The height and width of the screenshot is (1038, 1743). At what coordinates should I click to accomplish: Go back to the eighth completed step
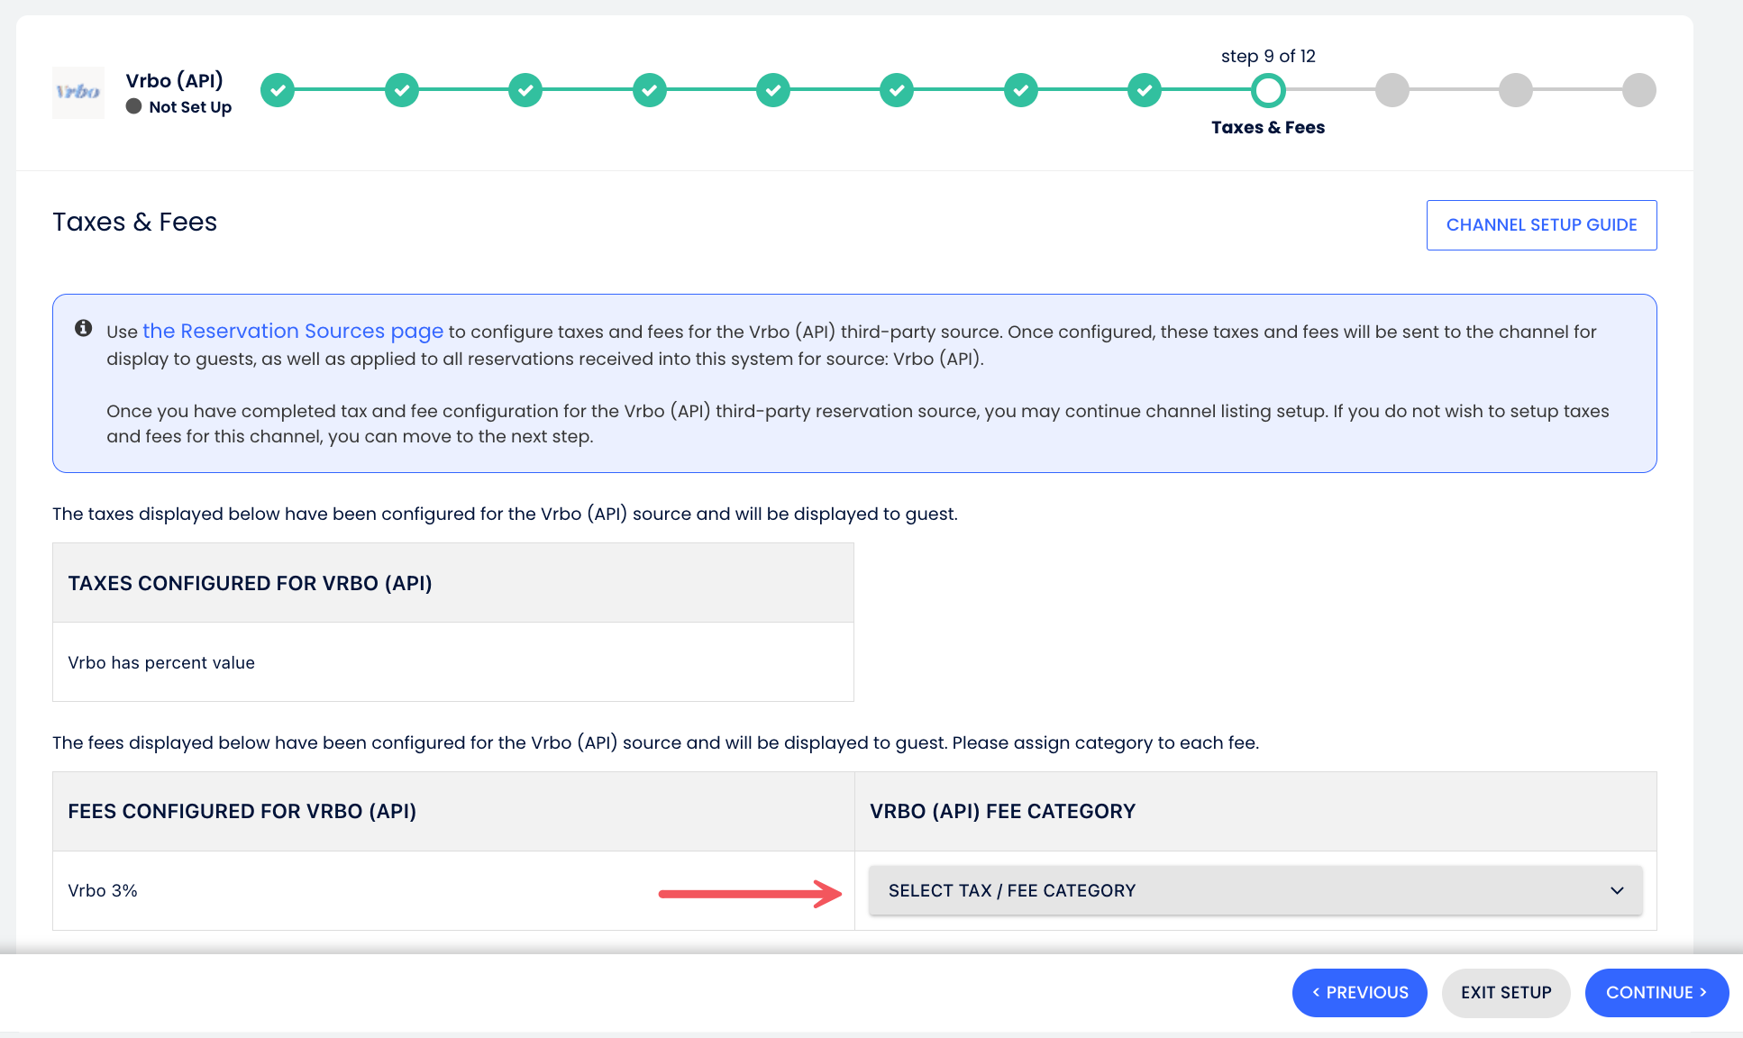point(1145,90)
